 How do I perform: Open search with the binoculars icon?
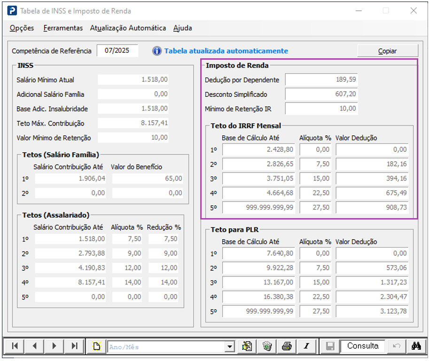[x=416, y=346]
